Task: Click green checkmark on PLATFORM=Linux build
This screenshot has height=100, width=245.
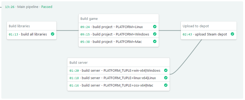Action: point(154,27)
